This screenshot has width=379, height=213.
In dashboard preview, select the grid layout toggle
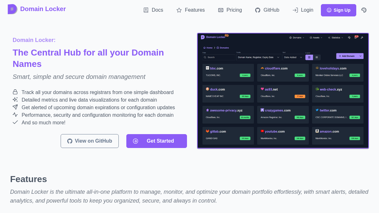[309, 57]
